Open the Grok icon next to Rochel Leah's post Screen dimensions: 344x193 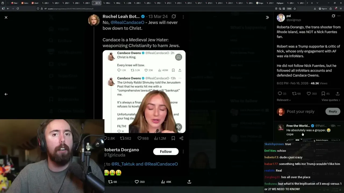coord(174,17)
